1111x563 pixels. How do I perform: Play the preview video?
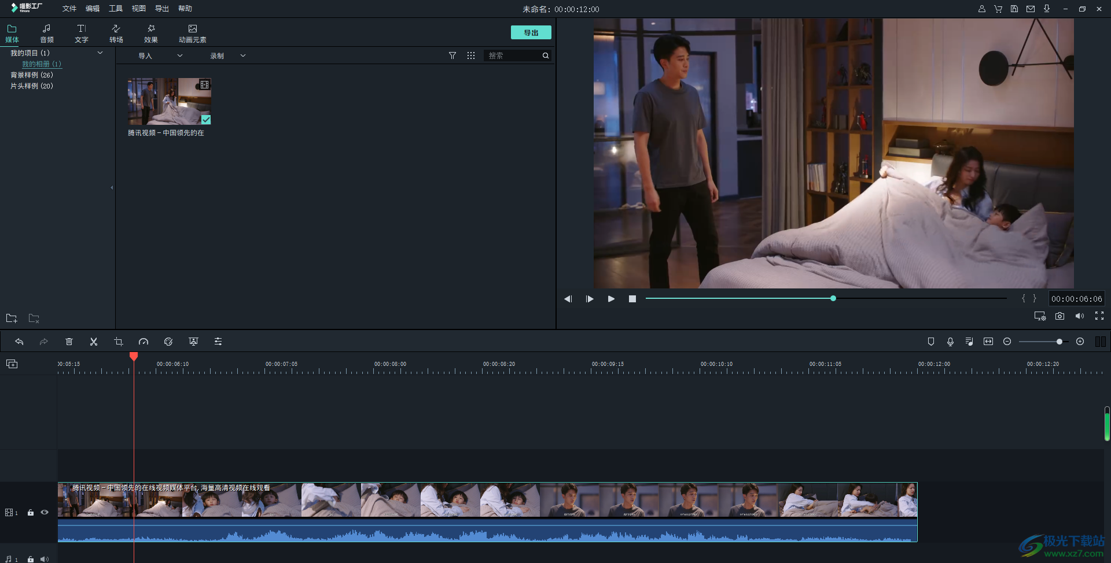[x=611, y=299]
